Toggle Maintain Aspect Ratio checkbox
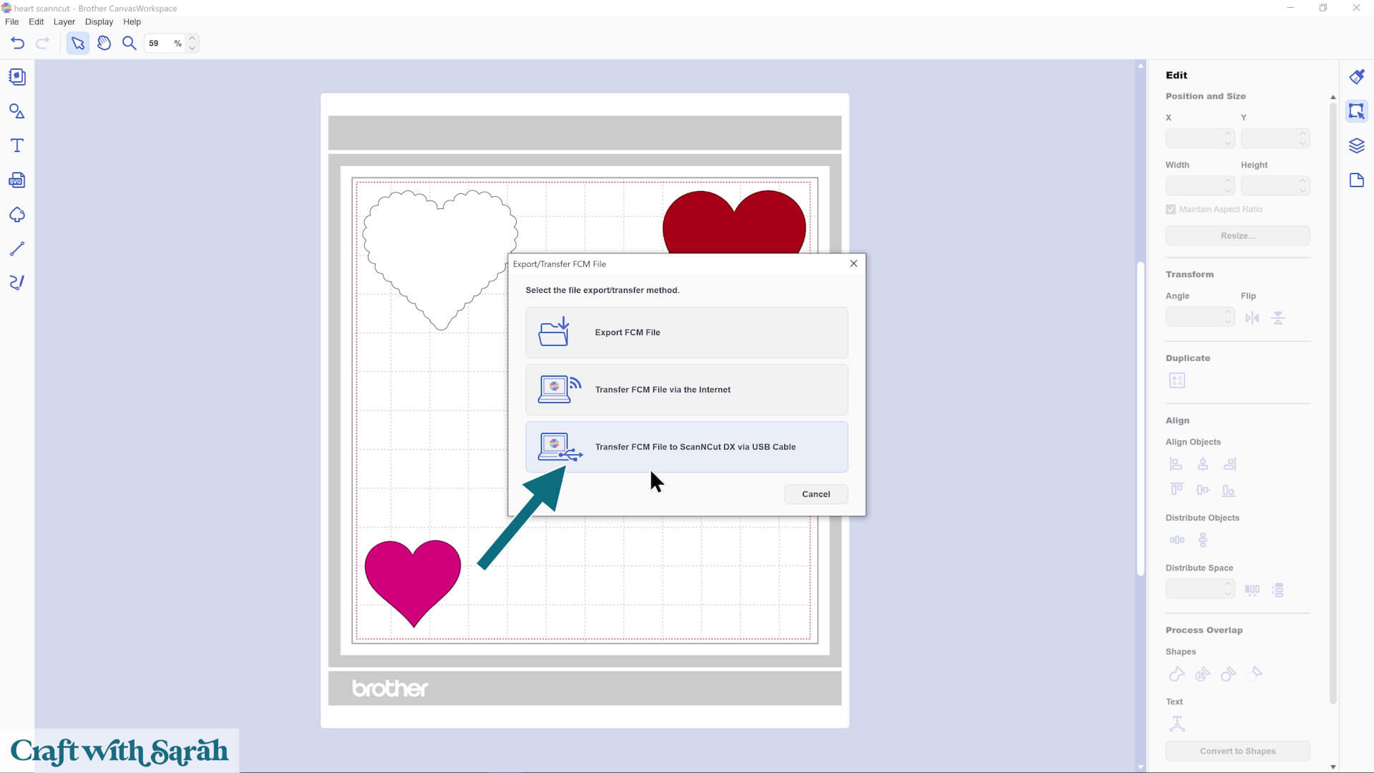 pyautogui.click(x=1171, y=210)
